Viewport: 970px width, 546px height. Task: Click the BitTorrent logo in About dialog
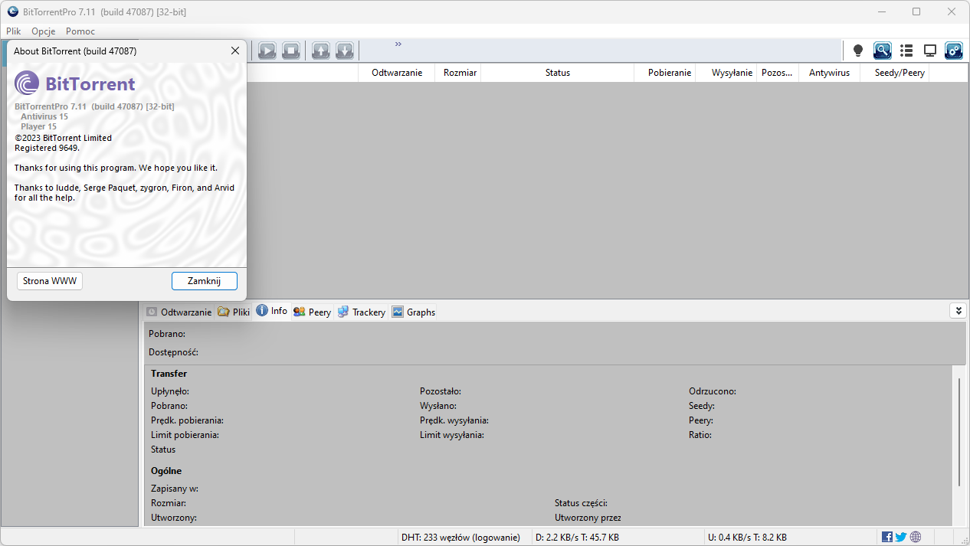(75, 83)
